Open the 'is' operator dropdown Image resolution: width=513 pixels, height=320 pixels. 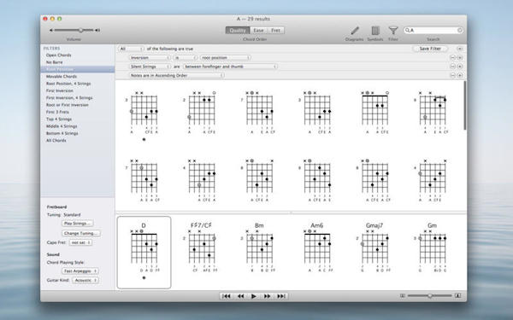tap(186, 57)
